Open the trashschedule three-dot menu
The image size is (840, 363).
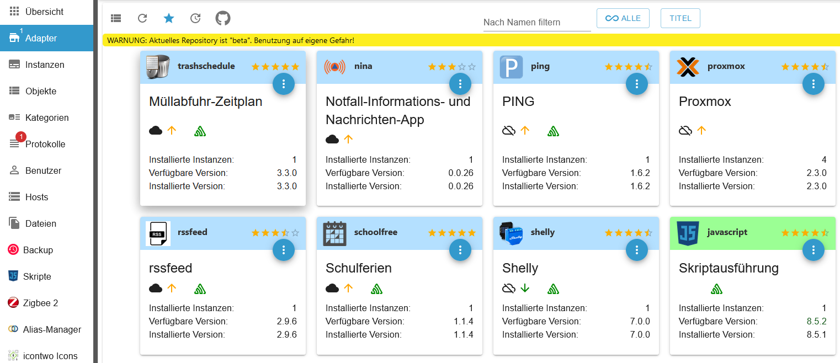284,84
